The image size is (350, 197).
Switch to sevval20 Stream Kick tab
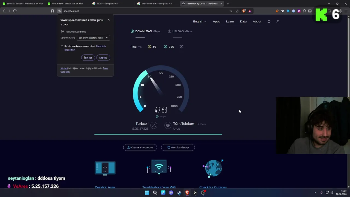tap(22, 4)
